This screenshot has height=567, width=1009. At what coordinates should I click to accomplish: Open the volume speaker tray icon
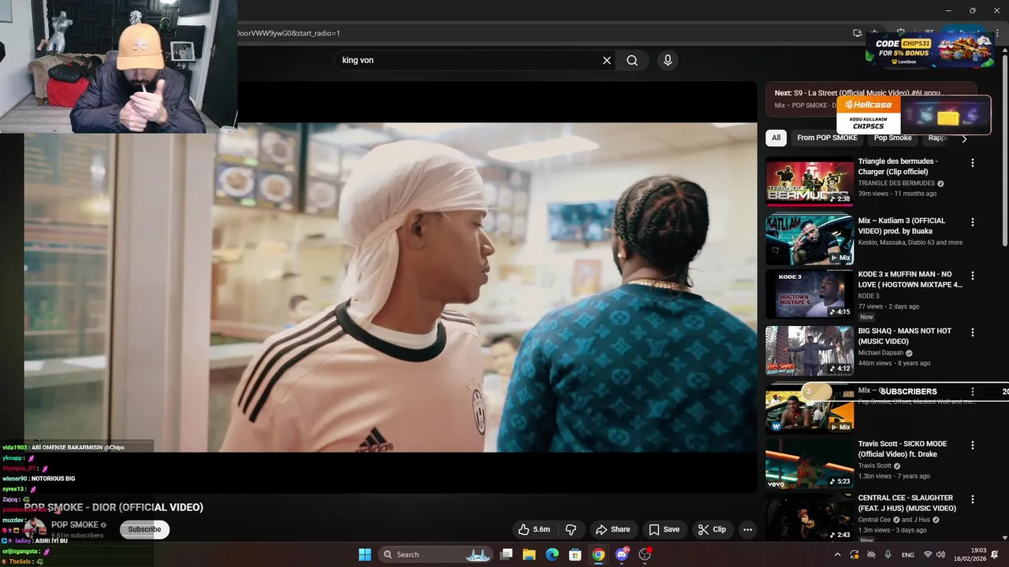point(940,554)
